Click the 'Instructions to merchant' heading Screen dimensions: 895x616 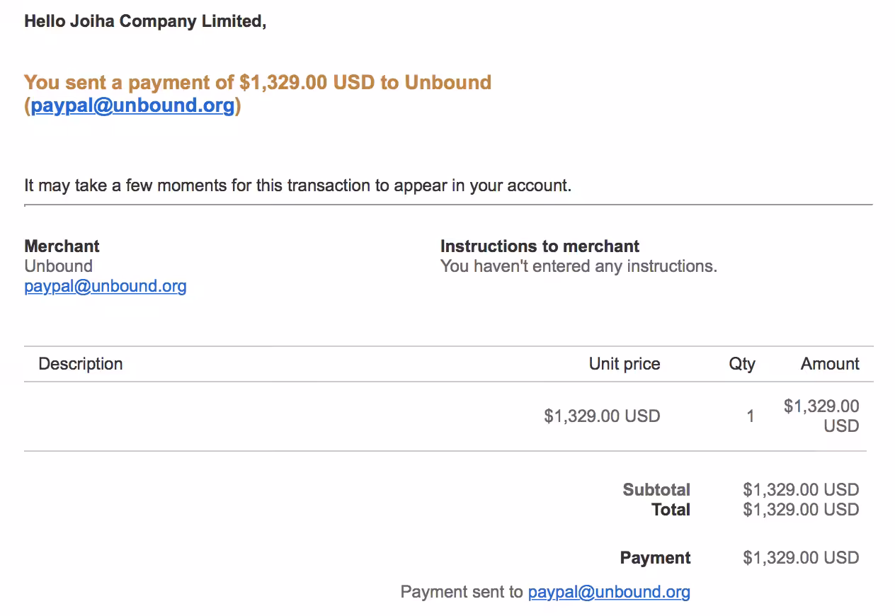[x=540, y=246]
